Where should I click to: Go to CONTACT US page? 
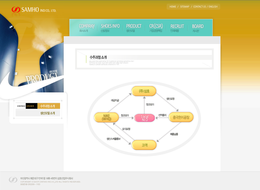coord(199,7)
